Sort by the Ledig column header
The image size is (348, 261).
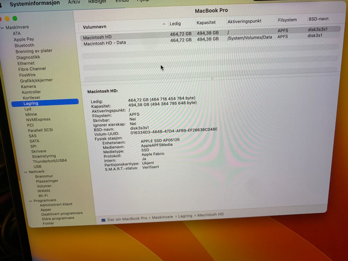coord(175,24)
